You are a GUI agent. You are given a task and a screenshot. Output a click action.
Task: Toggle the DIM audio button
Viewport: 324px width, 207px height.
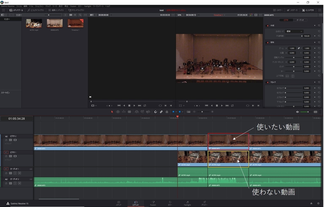315,112
